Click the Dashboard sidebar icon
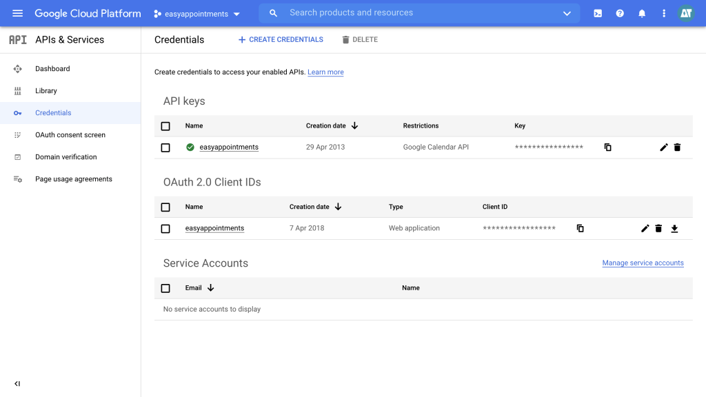 [17, 69]
